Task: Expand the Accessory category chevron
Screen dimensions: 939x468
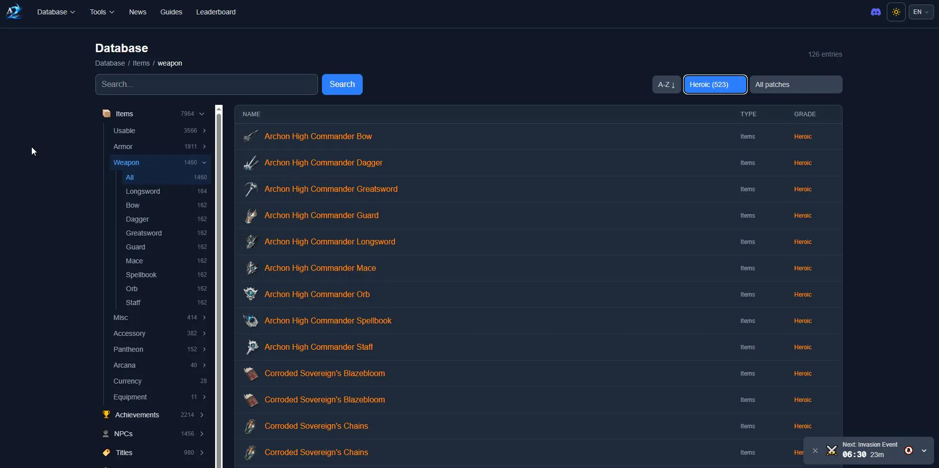Action: coord(204,333)
